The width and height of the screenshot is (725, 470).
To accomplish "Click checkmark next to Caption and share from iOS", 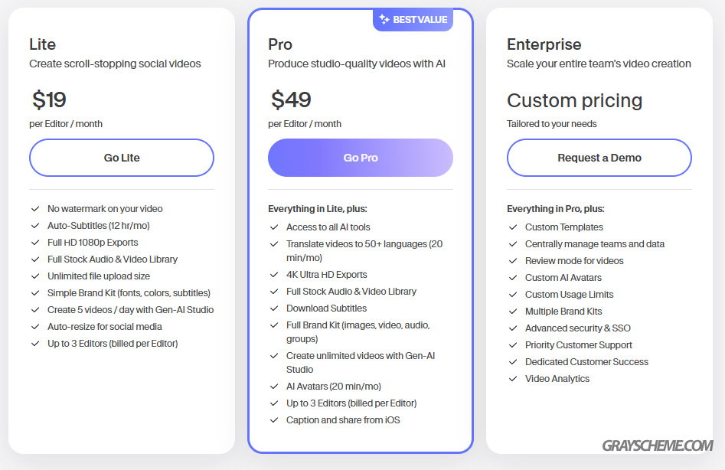I will pyautogui.click(x=274, y=420).
